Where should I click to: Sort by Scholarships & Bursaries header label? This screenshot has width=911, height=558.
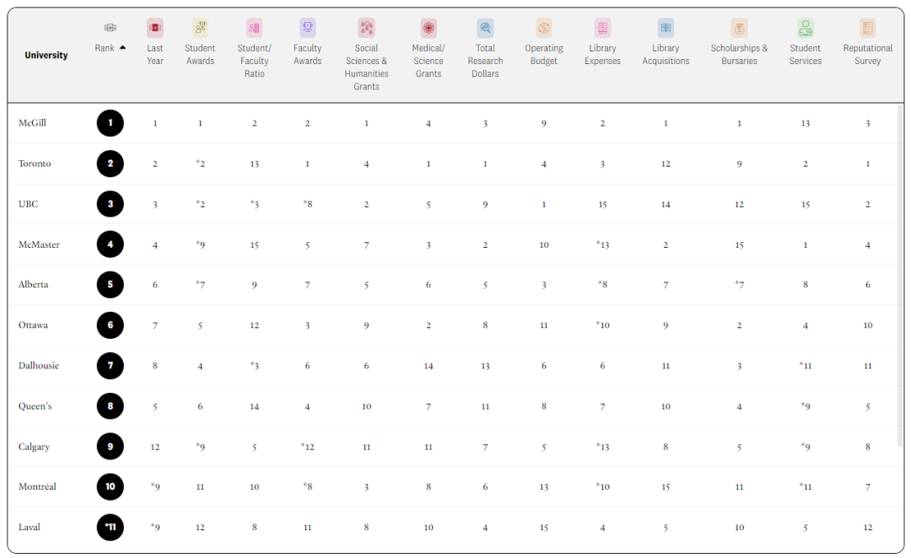coord(739,55)
